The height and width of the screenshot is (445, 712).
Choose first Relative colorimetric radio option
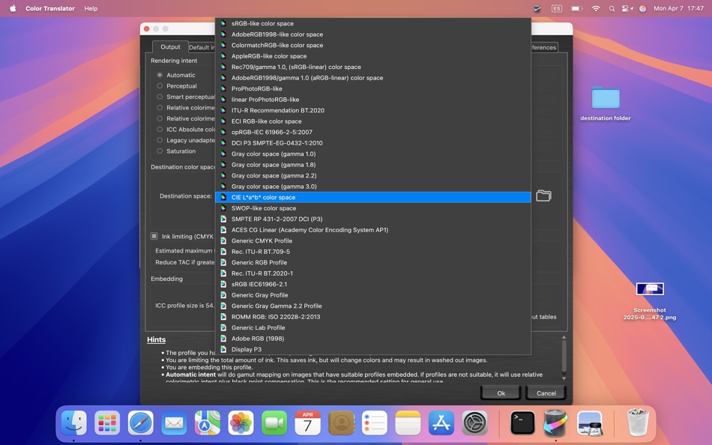(160, 108)
